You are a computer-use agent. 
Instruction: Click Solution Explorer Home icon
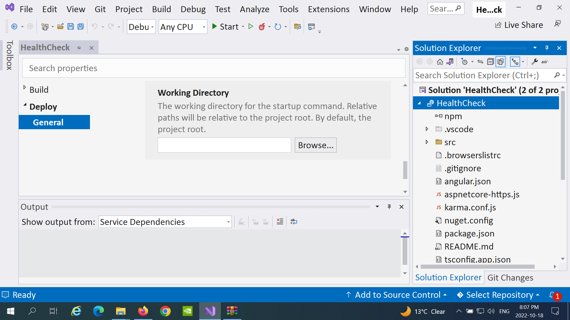coord(440,62)
